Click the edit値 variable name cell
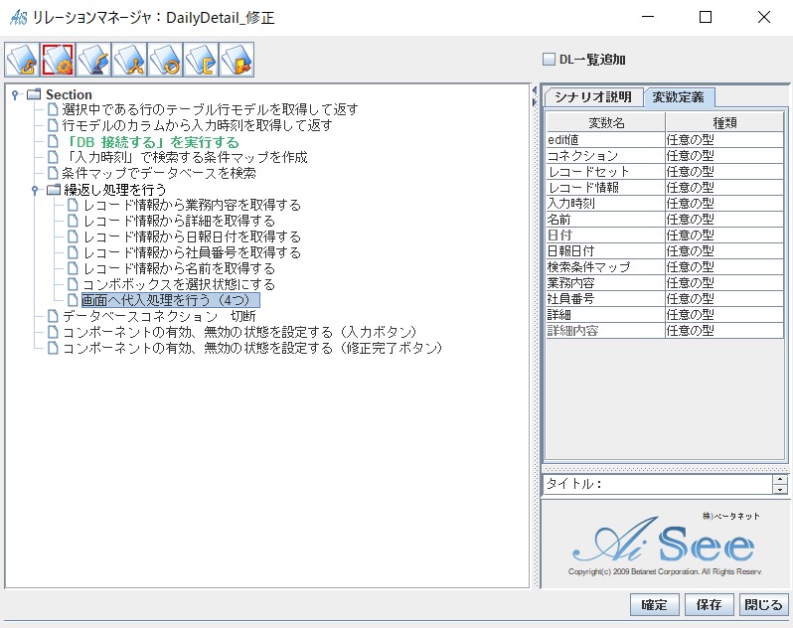This screenshot has width=793, height=628. click(x=606, y=140)
